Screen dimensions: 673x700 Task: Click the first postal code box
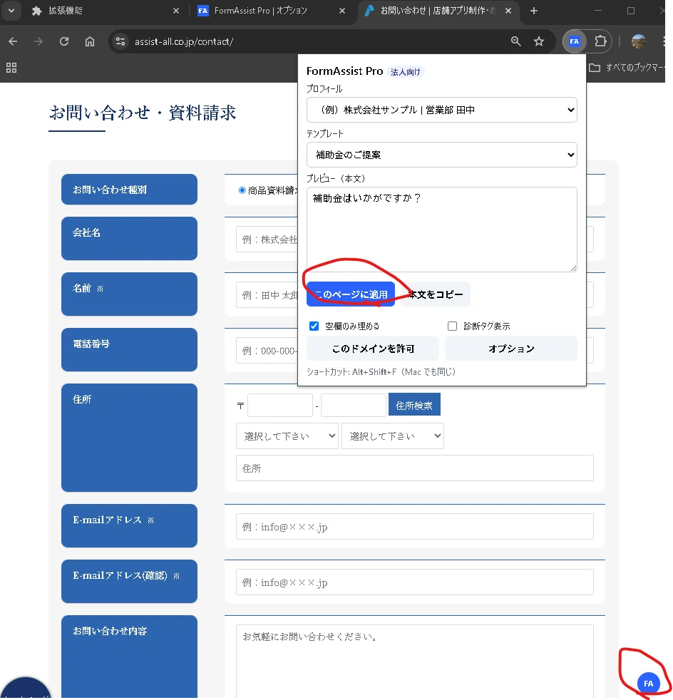(280, 405)
